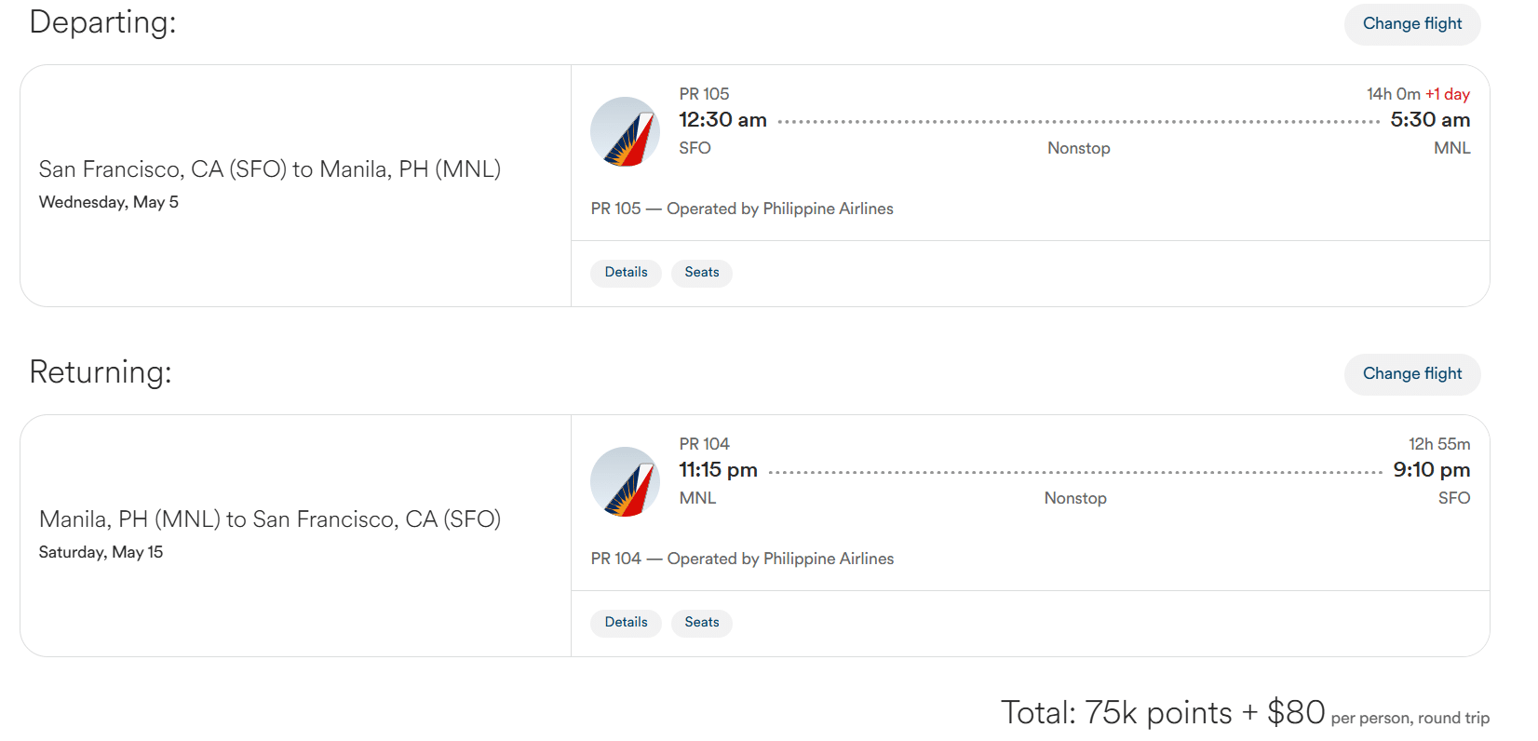Change the returning flight
The image size is (1538, 741).
[1412, 373]
